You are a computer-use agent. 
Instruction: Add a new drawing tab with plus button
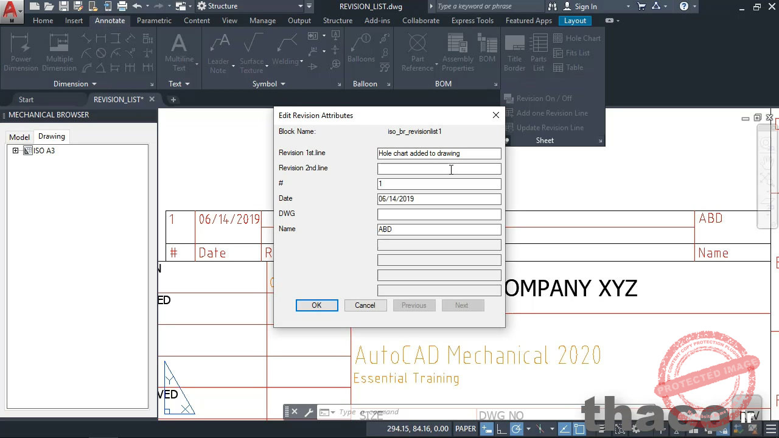click(x=173, y=99)
